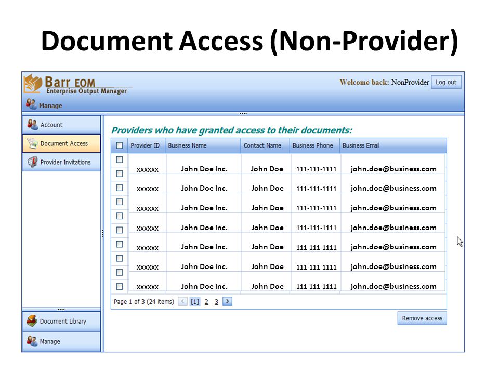Switch to the Manage panel at sidebar bottom
Screen dimensions: 499x374
point(61,341)
